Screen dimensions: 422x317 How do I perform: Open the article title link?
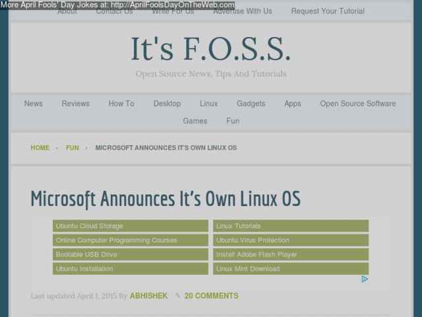[x=166, y=199]
